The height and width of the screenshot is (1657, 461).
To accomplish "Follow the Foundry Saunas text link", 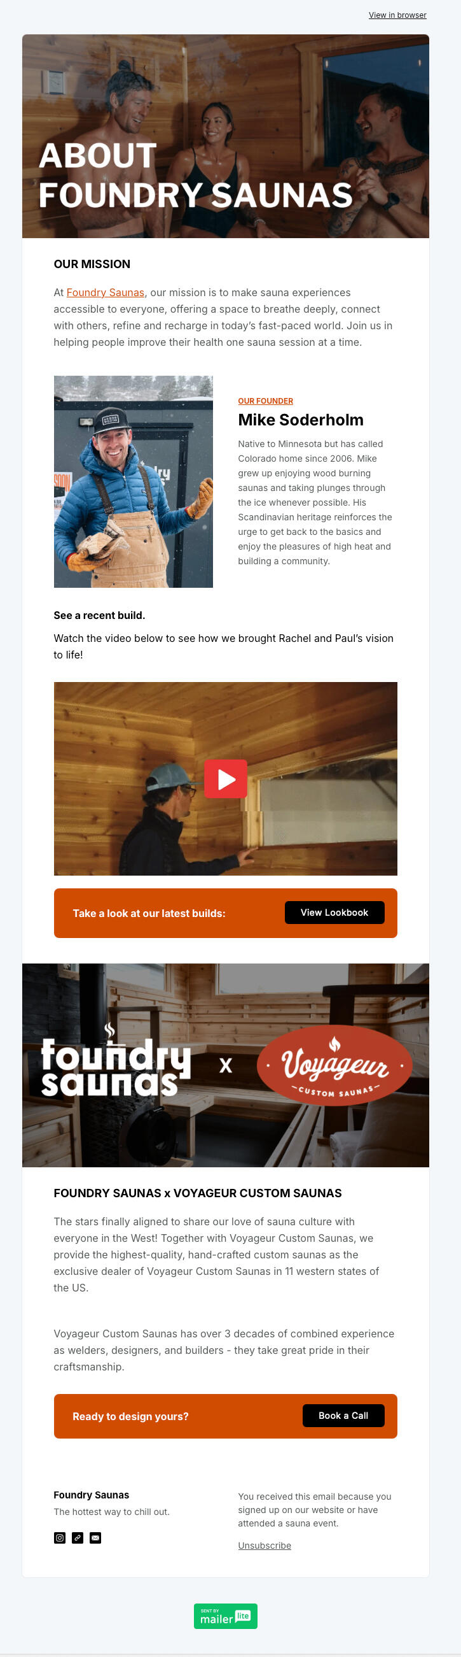I will click(106, 292).
